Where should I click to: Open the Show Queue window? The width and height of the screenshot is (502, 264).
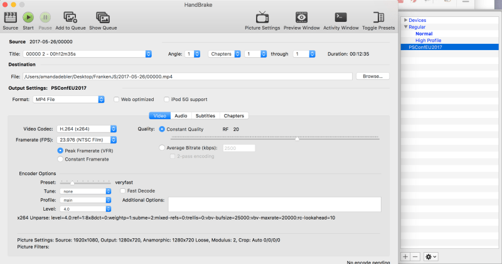point(102,18)
